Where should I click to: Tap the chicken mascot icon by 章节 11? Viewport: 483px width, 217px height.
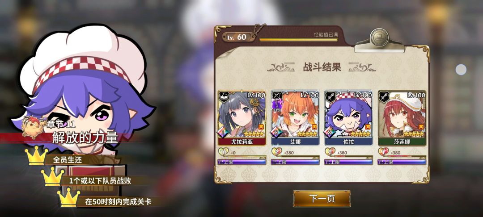point(33,126)
